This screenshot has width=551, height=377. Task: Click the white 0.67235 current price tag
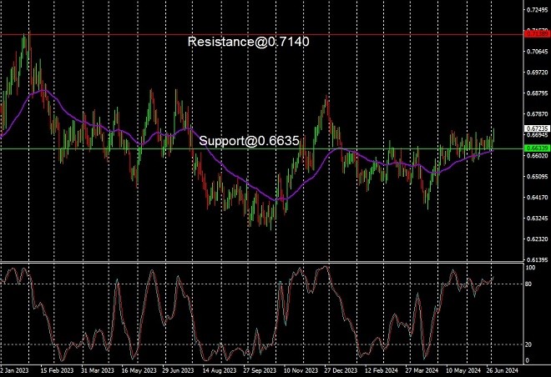pyautogui.click(x=537, y=128)
